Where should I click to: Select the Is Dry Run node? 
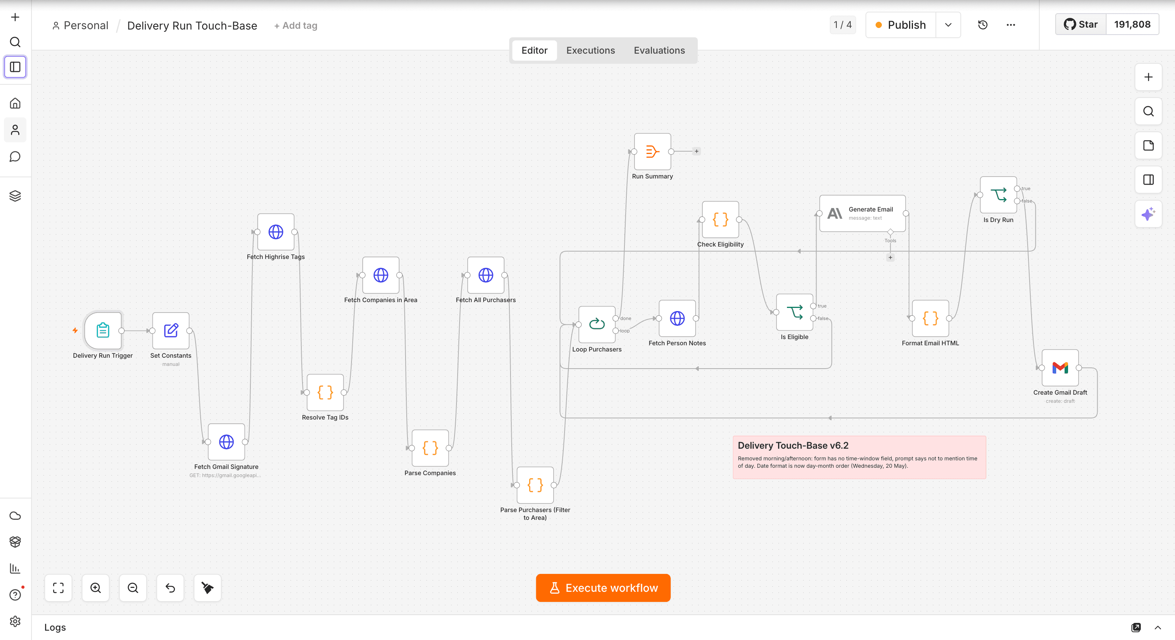tap(998, 195)
